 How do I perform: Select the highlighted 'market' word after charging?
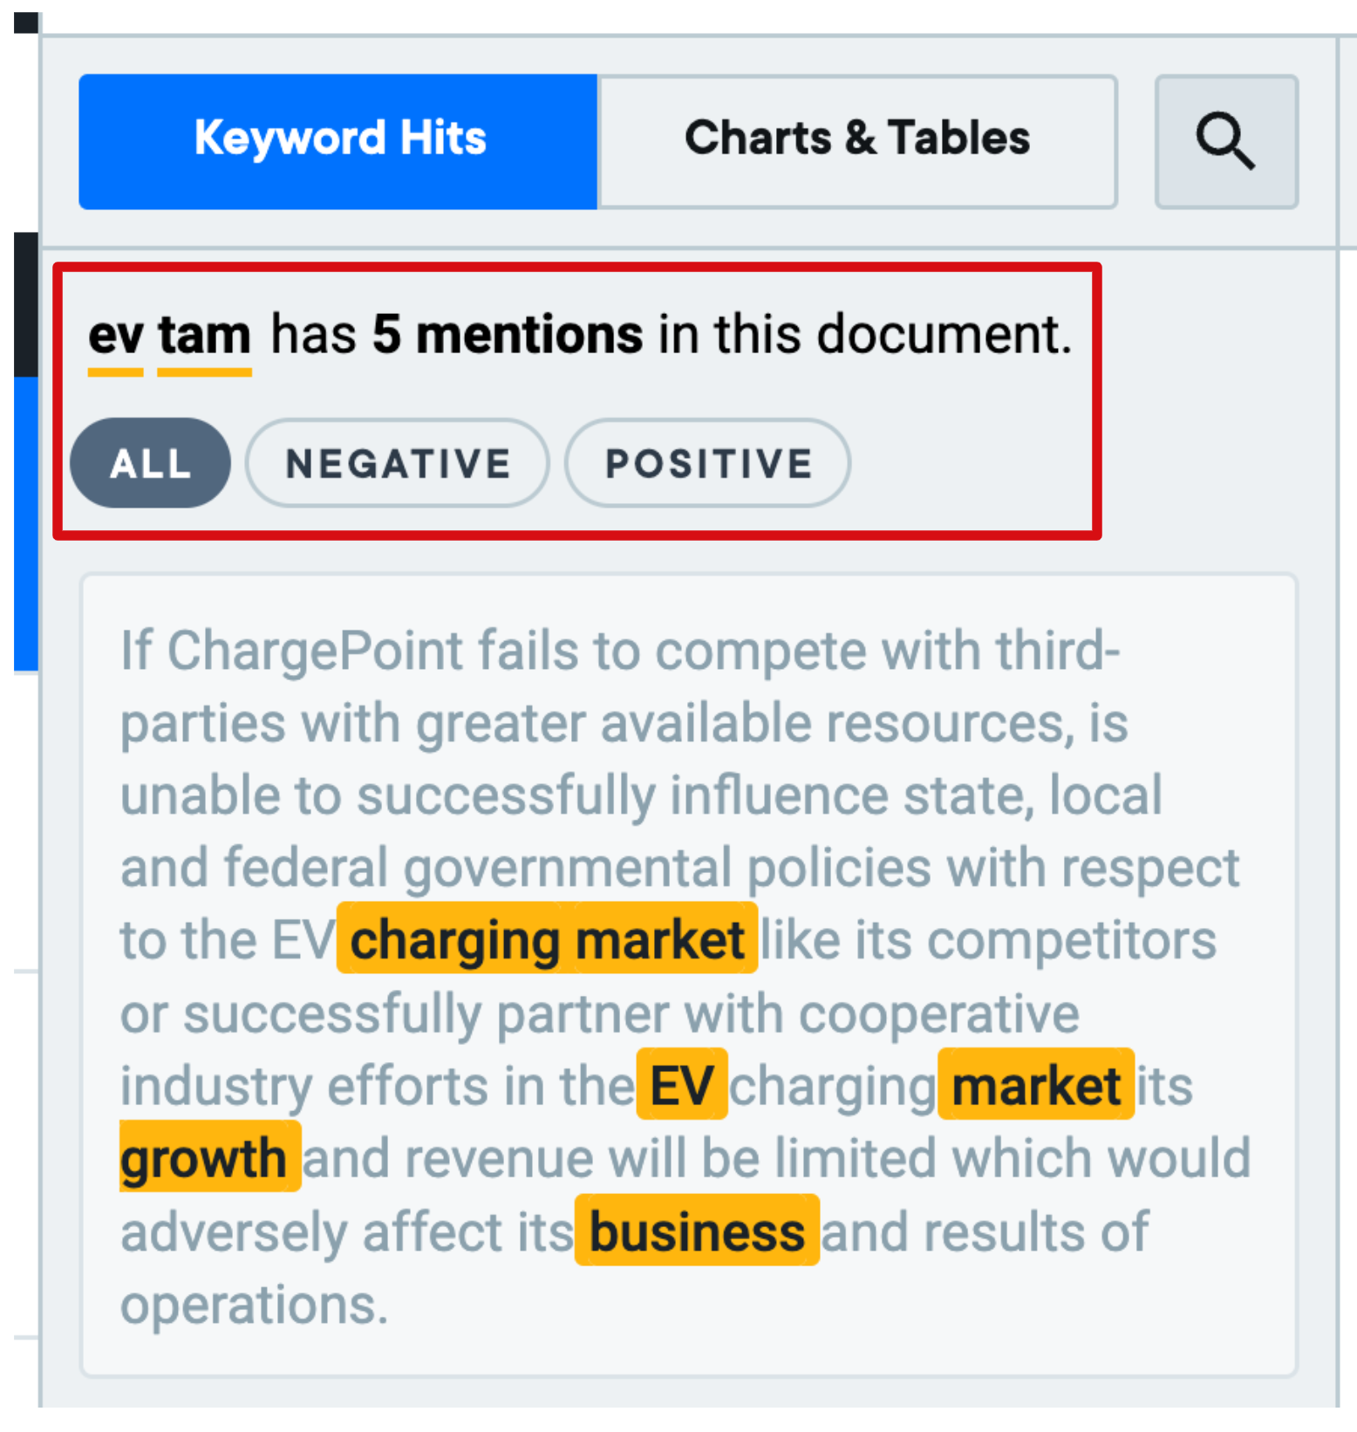(x=1036, y=1085)
